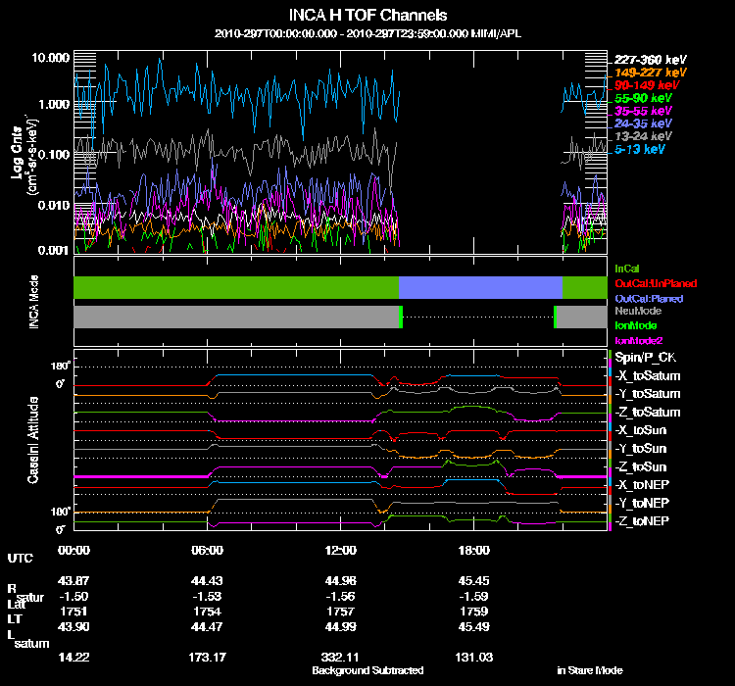Click the green InCal mode bar
The width and height of the screenshot is (735, 686).
(x=236, y=287)
